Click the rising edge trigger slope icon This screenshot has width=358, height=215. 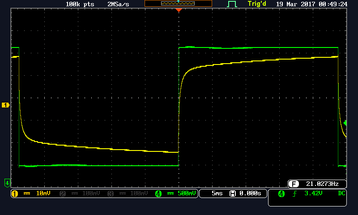click(x=295, y=194)
